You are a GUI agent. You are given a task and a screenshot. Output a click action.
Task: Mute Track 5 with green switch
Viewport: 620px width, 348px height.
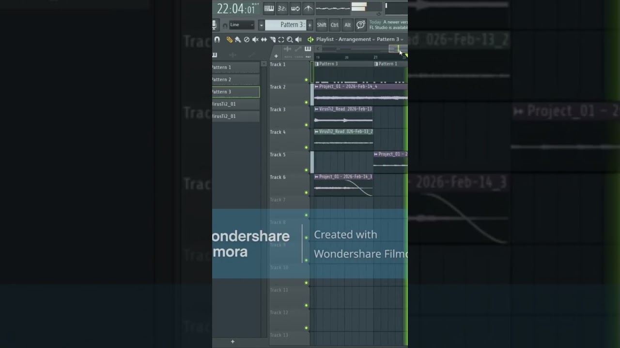coord(306,170)
